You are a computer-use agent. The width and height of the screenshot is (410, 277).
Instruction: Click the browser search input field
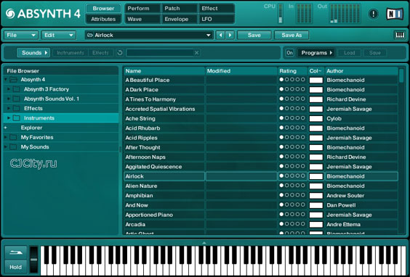click(160, 53)
